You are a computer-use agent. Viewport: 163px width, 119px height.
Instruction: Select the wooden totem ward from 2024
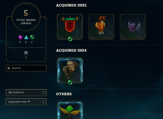pos(70,70)
